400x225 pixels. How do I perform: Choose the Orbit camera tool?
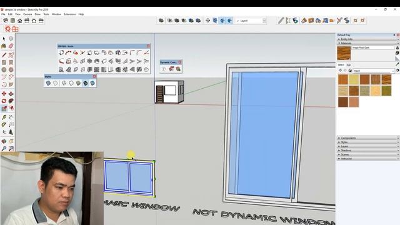[4, 141]
